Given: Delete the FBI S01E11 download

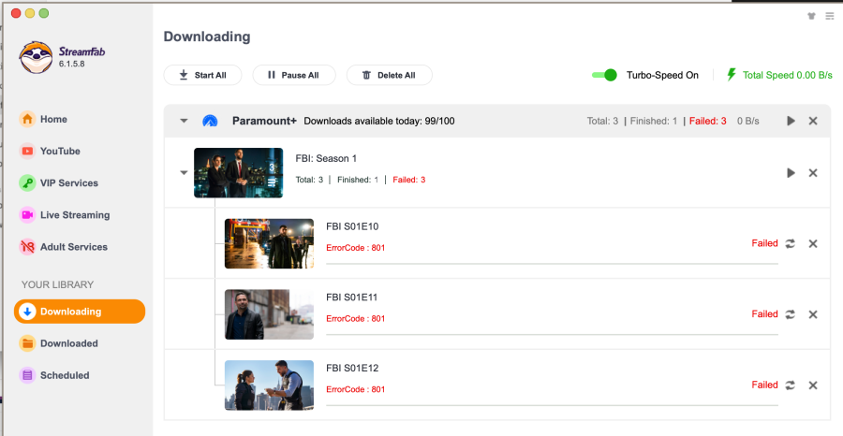Looking at the screenshot, I should (813, 314).
